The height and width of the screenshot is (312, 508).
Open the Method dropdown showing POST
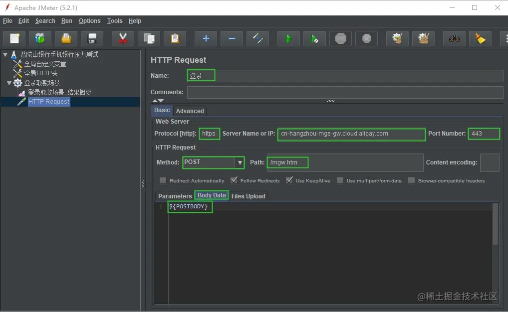click(214, 162)
